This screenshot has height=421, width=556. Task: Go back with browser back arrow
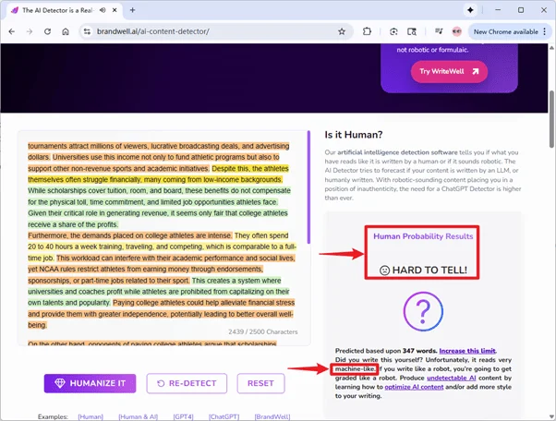click(12, 31)
